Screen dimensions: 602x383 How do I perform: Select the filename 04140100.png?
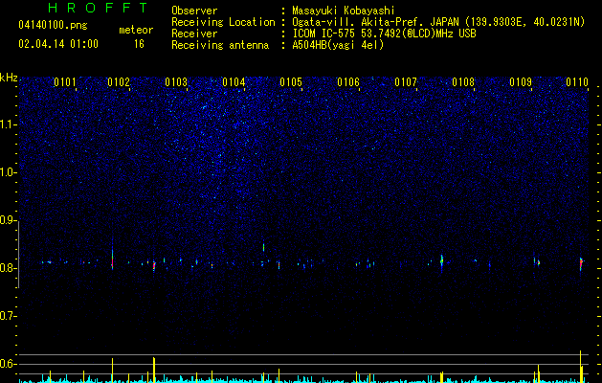click(53, 26)
